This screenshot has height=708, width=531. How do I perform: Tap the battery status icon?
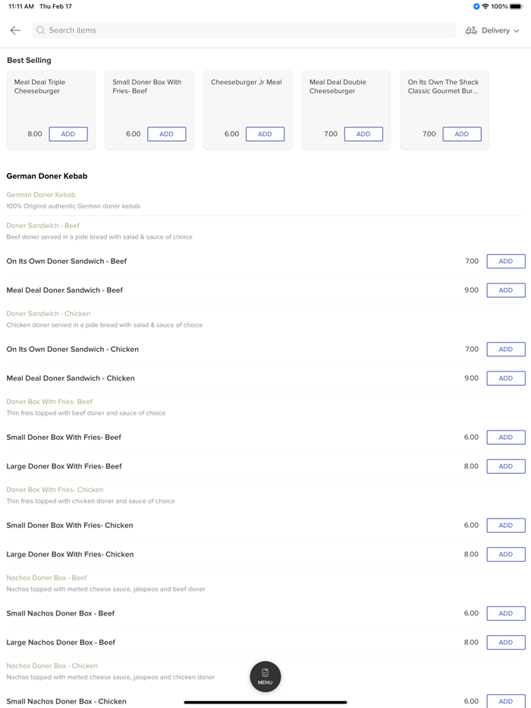516,6
